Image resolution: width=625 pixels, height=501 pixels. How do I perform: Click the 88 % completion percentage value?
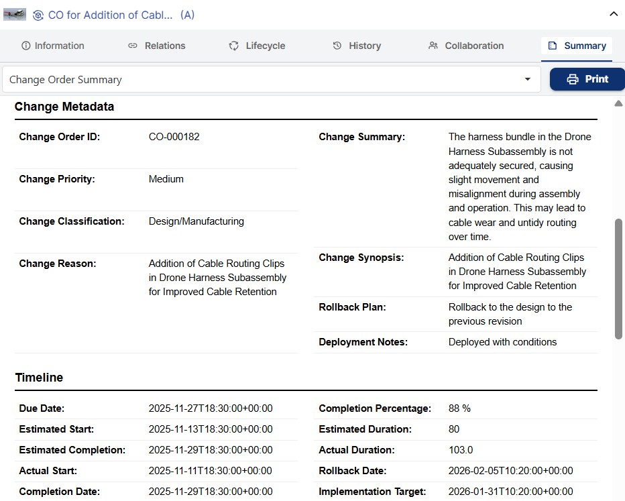pos(459,408)
